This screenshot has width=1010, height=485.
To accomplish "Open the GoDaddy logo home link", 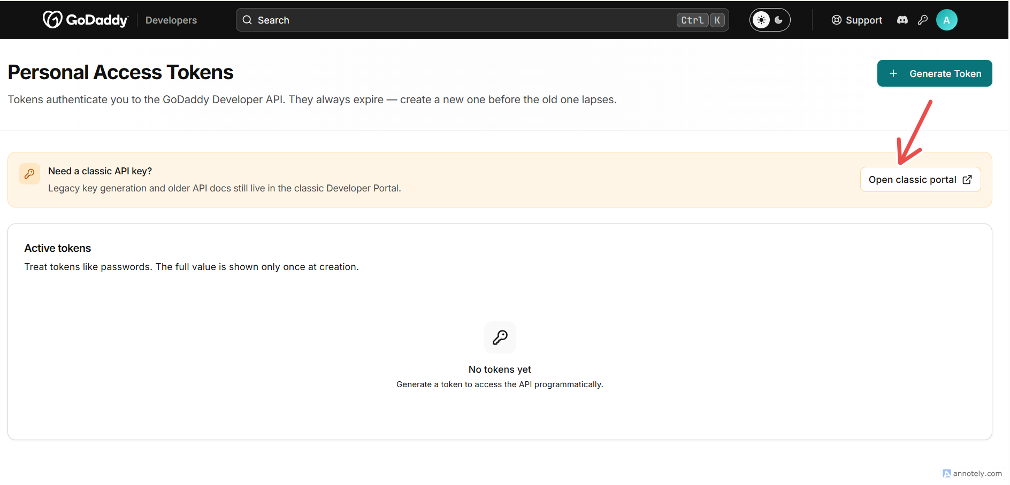I will click(x=86, y=20).
